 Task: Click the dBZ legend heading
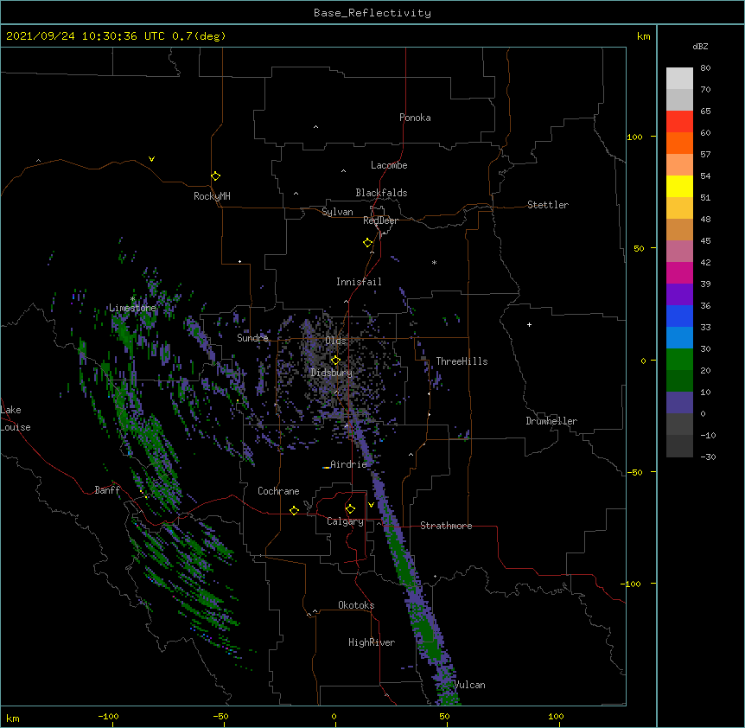tap(700, 47)
